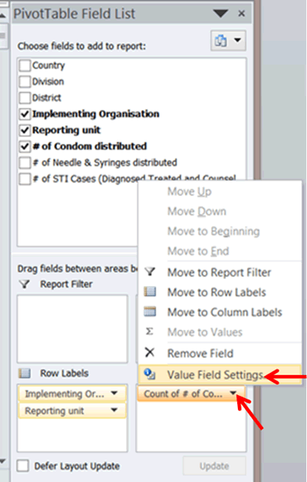Open the field list layout options icon
307x482 pixels.
228,40
